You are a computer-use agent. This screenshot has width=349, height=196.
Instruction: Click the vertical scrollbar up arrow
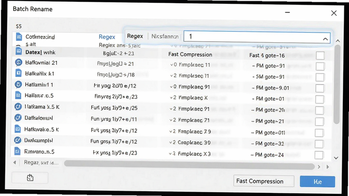pyautogui.click(x=338, y=41)
